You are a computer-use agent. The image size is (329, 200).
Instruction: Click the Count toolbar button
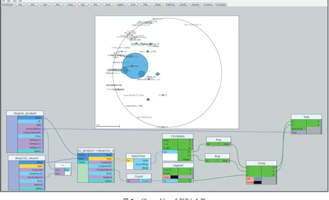[108, 4]
